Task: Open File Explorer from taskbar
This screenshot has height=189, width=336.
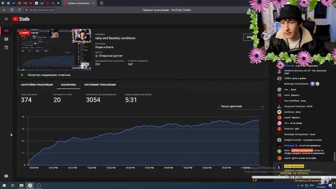Action: (x=21, y=185)
